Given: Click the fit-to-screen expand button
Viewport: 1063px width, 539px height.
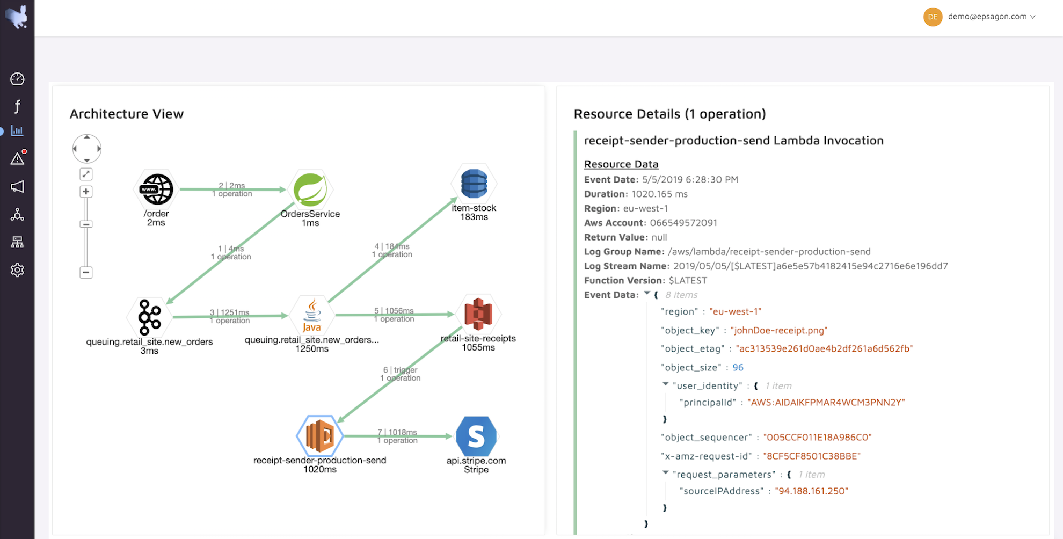Looking at the screenshot, I should point(86,174).
